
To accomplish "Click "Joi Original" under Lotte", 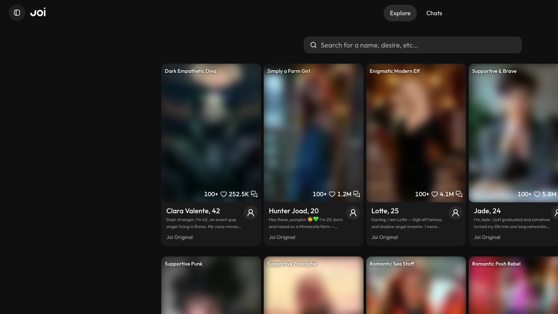I will coord(384,237).
